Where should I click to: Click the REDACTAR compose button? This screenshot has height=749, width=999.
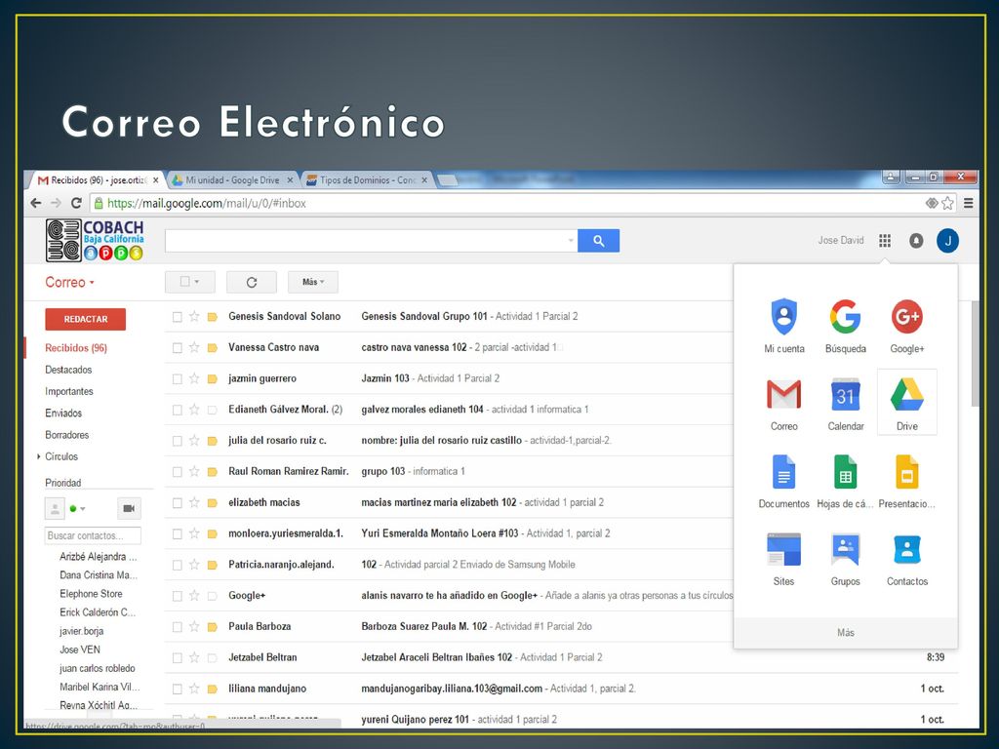[86, 319]
